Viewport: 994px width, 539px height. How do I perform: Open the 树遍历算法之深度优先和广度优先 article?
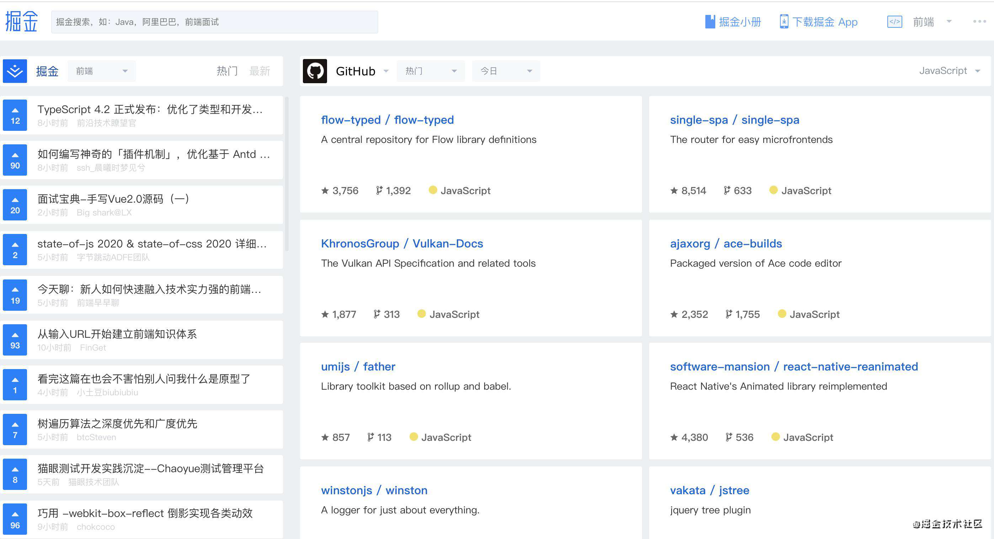click(117, 424)
